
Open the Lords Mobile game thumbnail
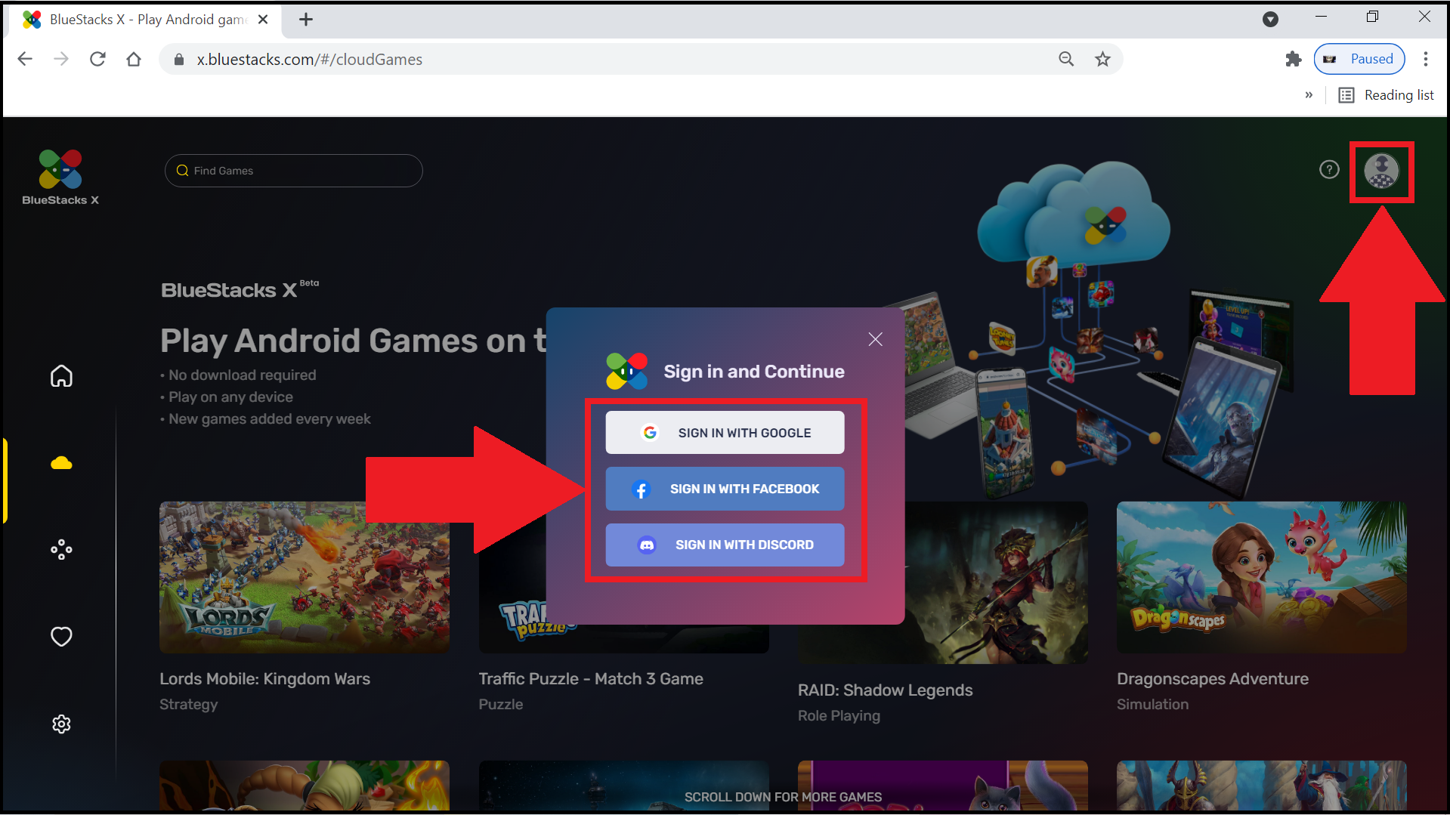click(x=305, y=577)
